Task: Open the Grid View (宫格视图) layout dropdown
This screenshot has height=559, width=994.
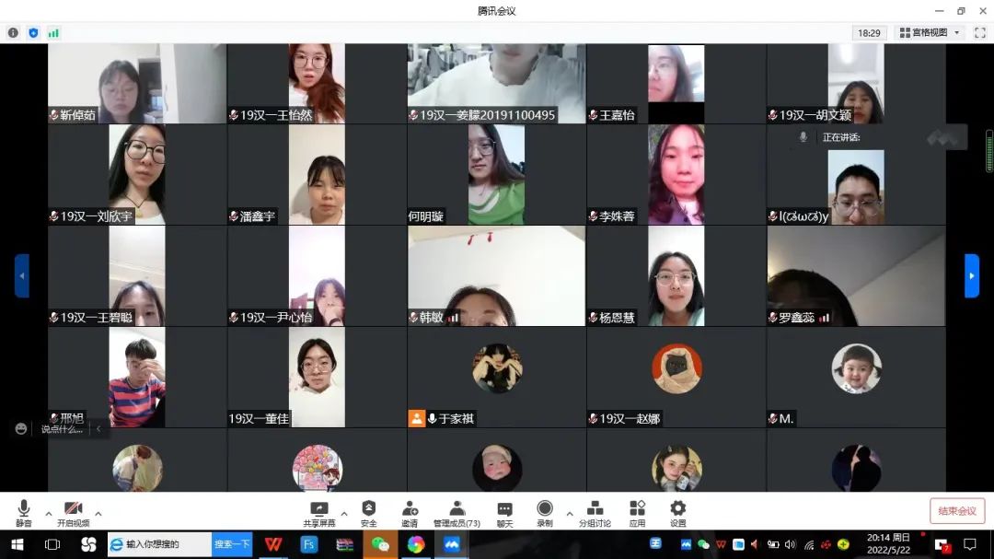Action: [929, 33]
